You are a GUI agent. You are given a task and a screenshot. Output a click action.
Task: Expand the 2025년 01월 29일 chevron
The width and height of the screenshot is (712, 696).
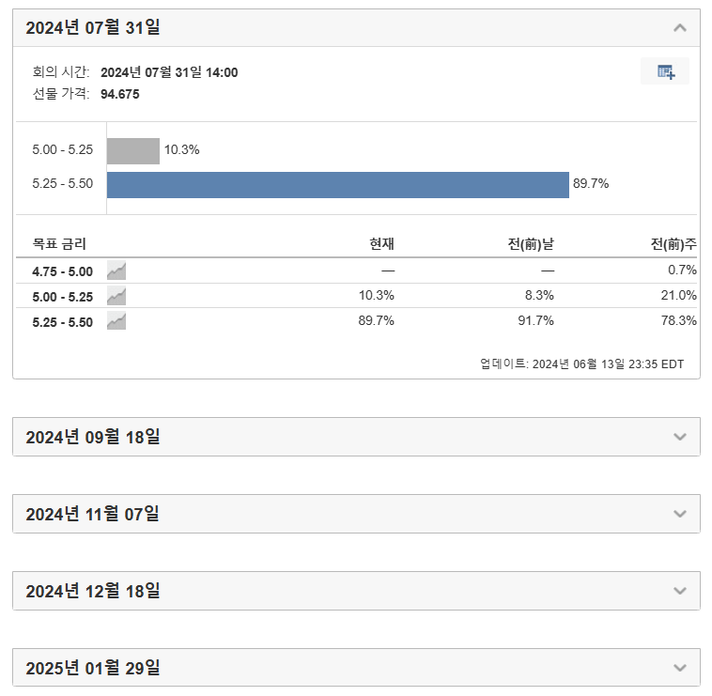pos(680,668)
